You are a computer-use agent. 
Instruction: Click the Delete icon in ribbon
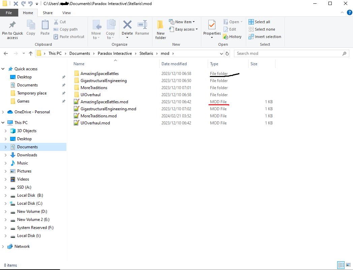click(x=127, y=26)
